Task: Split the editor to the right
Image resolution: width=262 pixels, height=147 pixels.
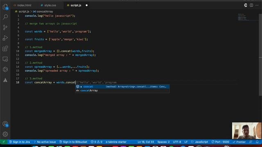Action: [x=251, y=5]
